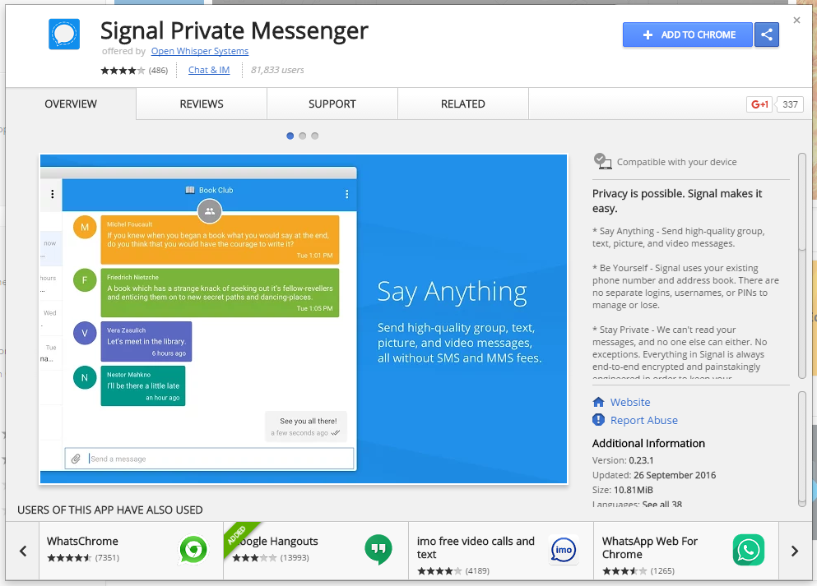Click the Report Abuse shield icon
The height and width of the screenshot is (586, 817).
coord(598,419)
